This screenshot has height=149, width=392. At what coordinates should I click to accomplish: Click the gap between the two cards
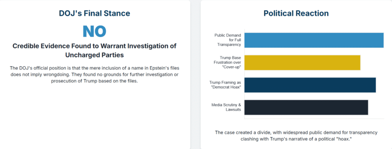point(196,75)
